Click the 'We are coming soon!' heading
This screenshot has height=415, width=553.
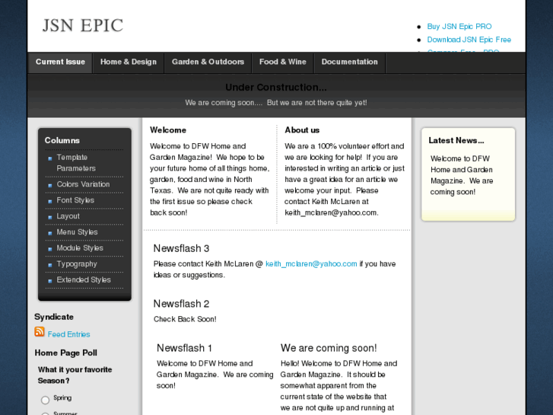coord(329,348)
